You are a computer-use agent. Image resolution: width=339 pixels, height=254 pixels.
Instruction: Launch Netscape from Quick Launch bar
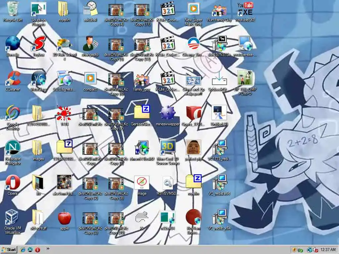(30, 250)
